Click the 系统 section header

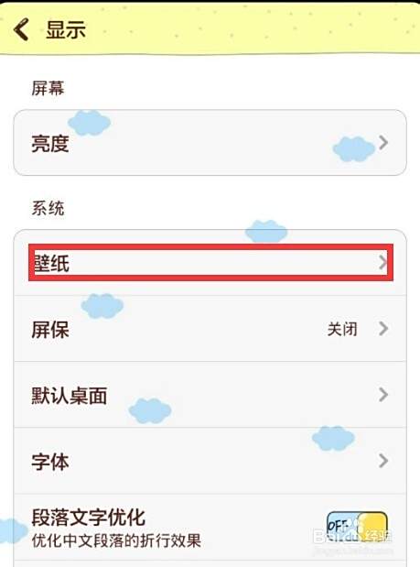click(x=48, y=208)
